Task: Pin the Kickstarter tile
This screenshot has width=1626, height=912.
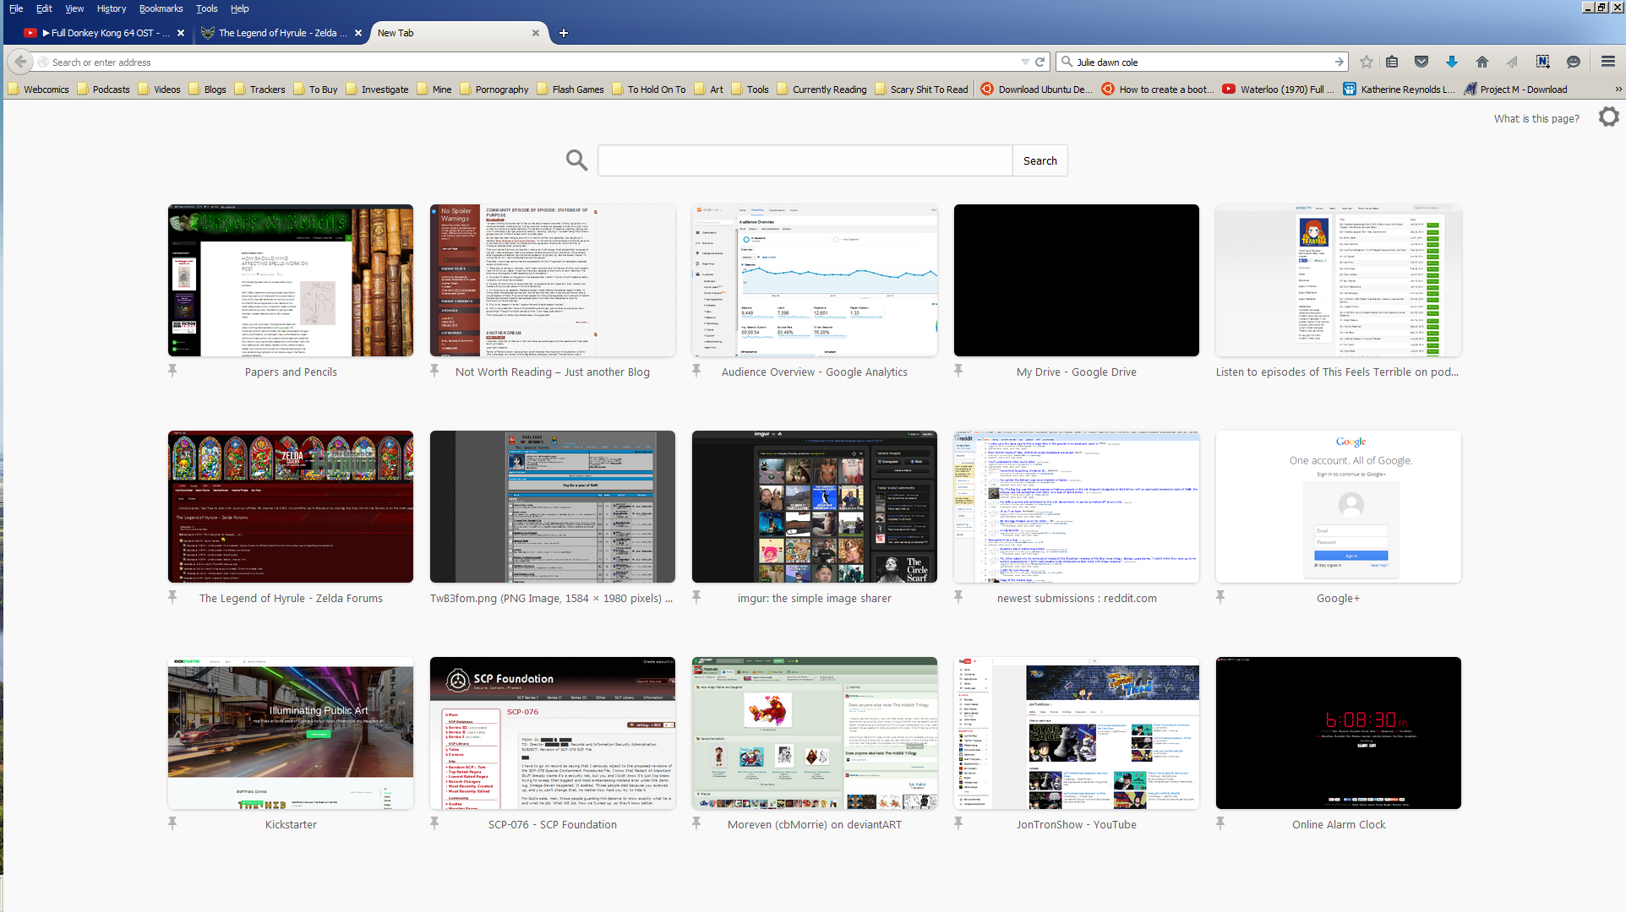Action: tap(172, 823)
